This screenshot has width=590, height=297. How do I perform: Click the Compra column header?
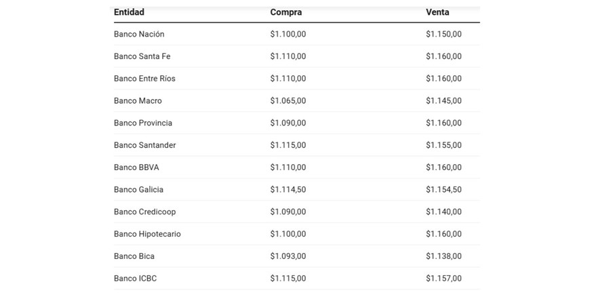(286, 12)
